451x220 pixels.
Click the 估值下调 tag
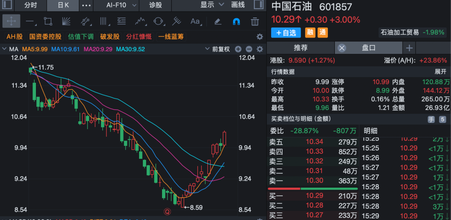click(x=81, y=37)
